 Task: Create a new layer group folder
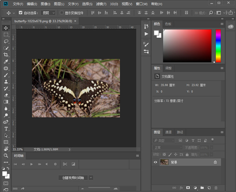point(202,188)
